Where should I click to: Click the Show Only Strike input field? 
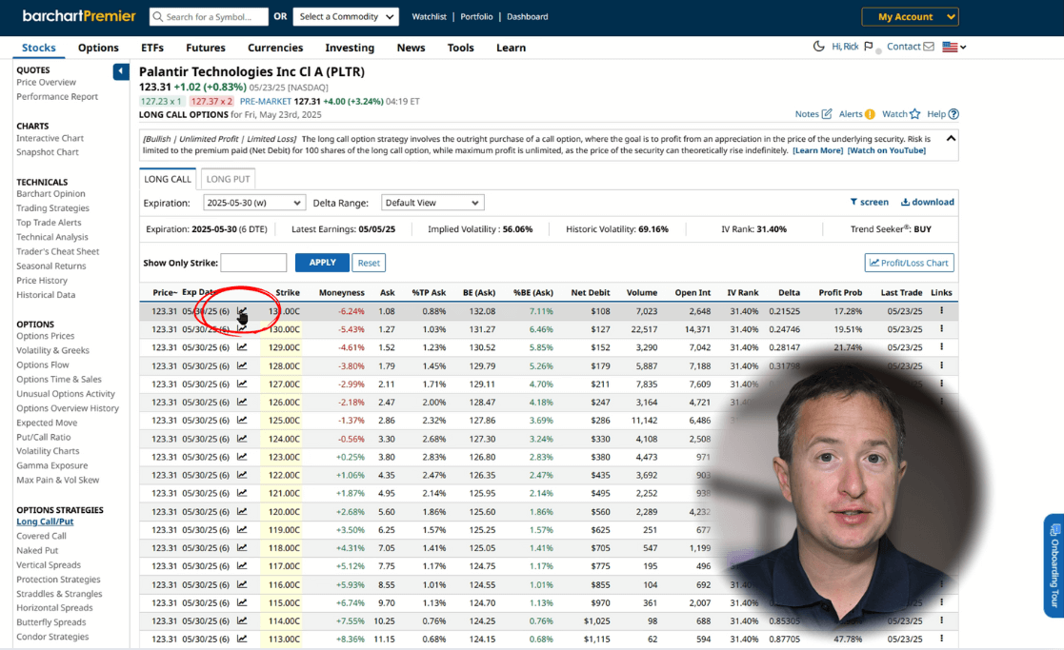253,263
